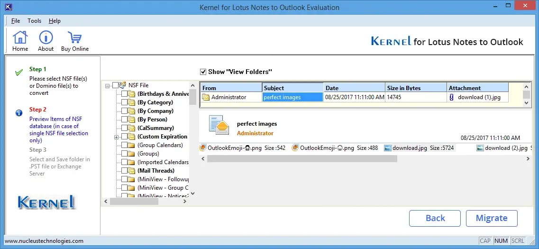539x249 pixels.
Task: Click the attachments scroll left arrow
Action: [x=203, y=158]
